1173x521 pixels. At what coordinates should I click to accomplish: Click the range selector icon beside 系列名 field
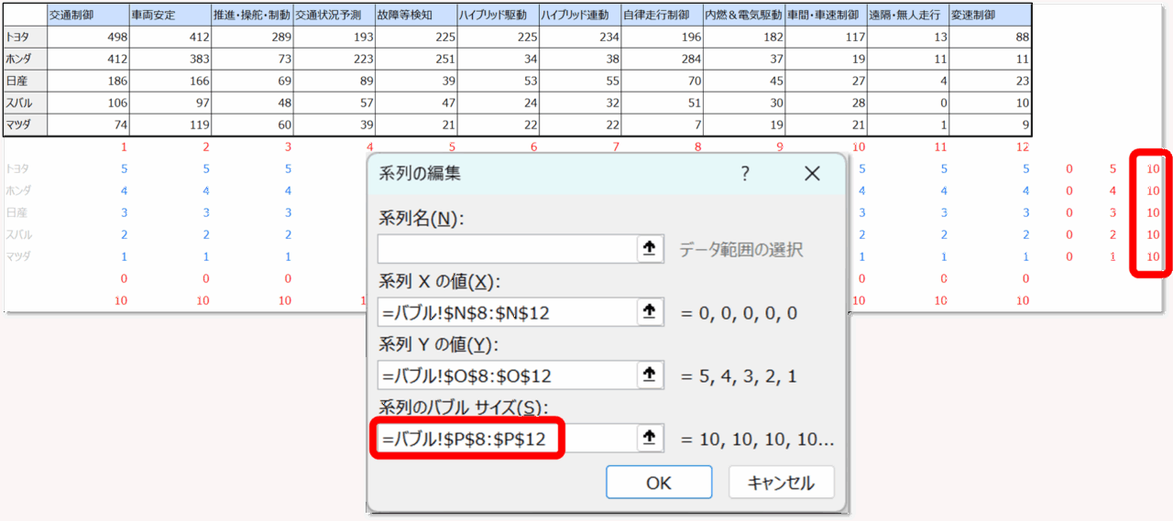point(650,249)
